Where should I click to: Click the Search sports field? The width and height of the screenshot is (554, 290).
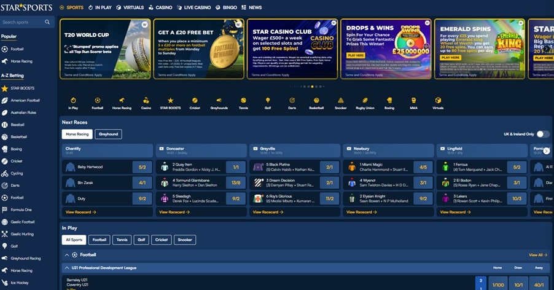[23, 22]
